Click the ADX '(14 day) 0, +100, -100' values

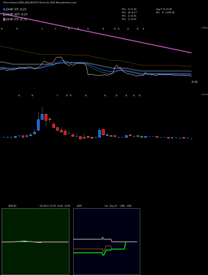(118, 206)
